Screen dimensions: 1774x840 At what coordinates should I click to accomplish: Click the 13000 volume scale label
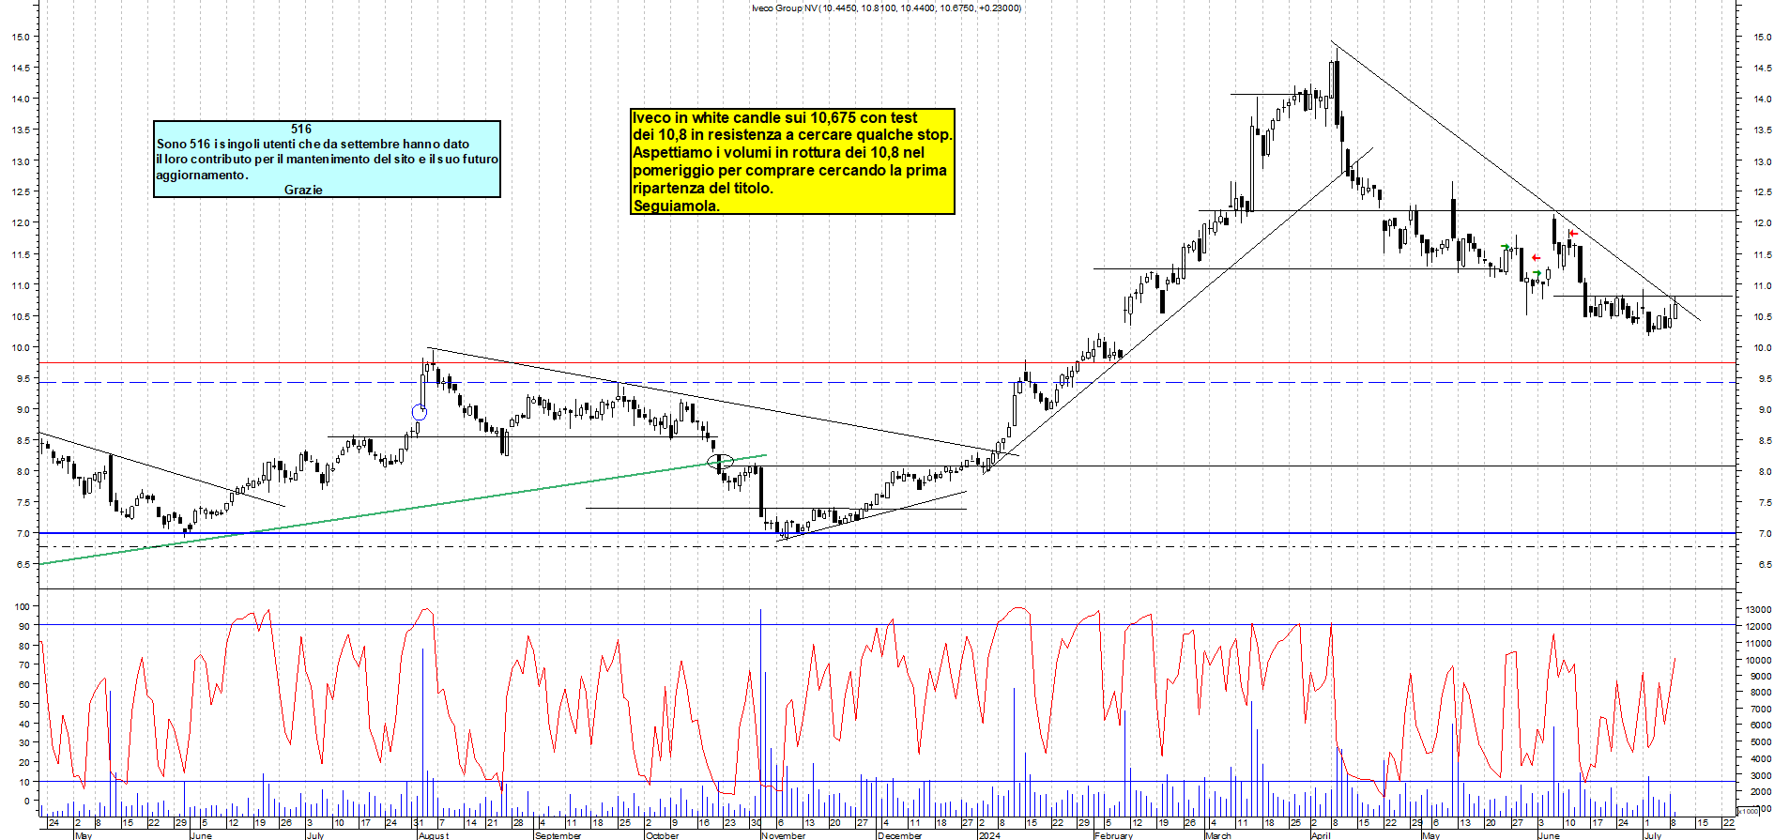point(1758,610)
